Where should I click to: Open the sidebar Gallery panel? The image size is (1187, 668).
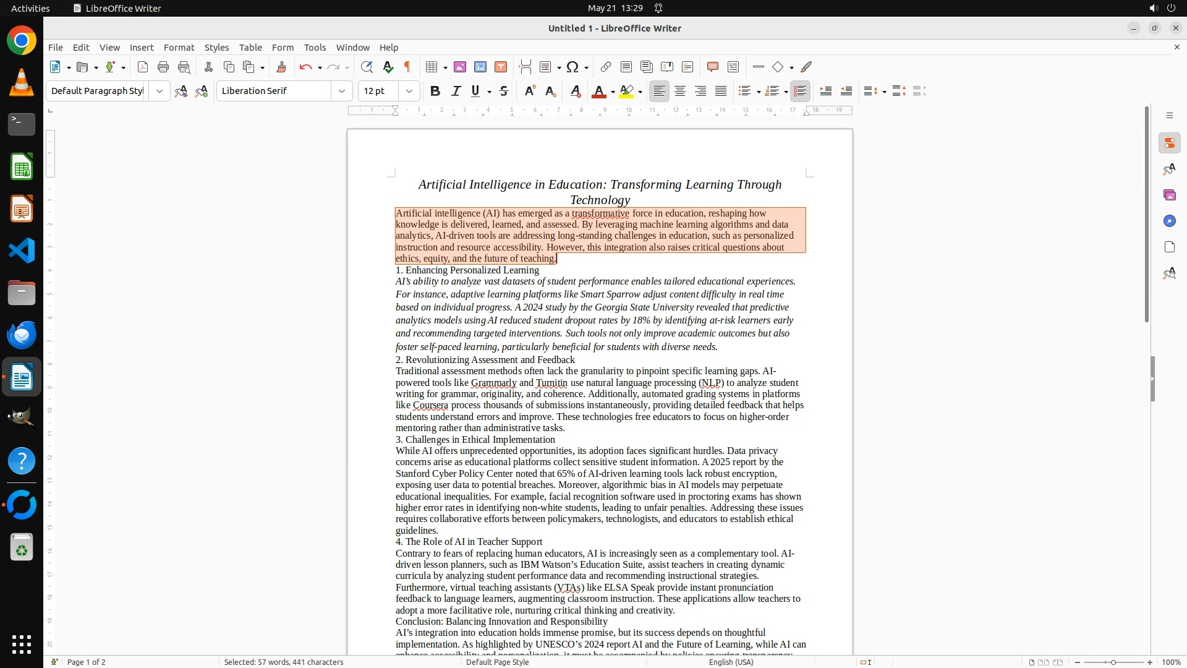point(1169,195)
